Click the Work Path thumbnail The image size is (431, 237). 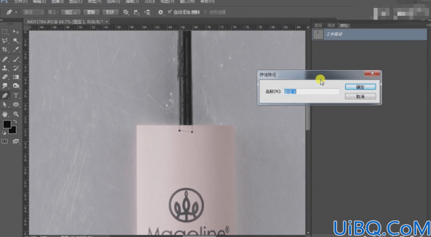point(319,34)
